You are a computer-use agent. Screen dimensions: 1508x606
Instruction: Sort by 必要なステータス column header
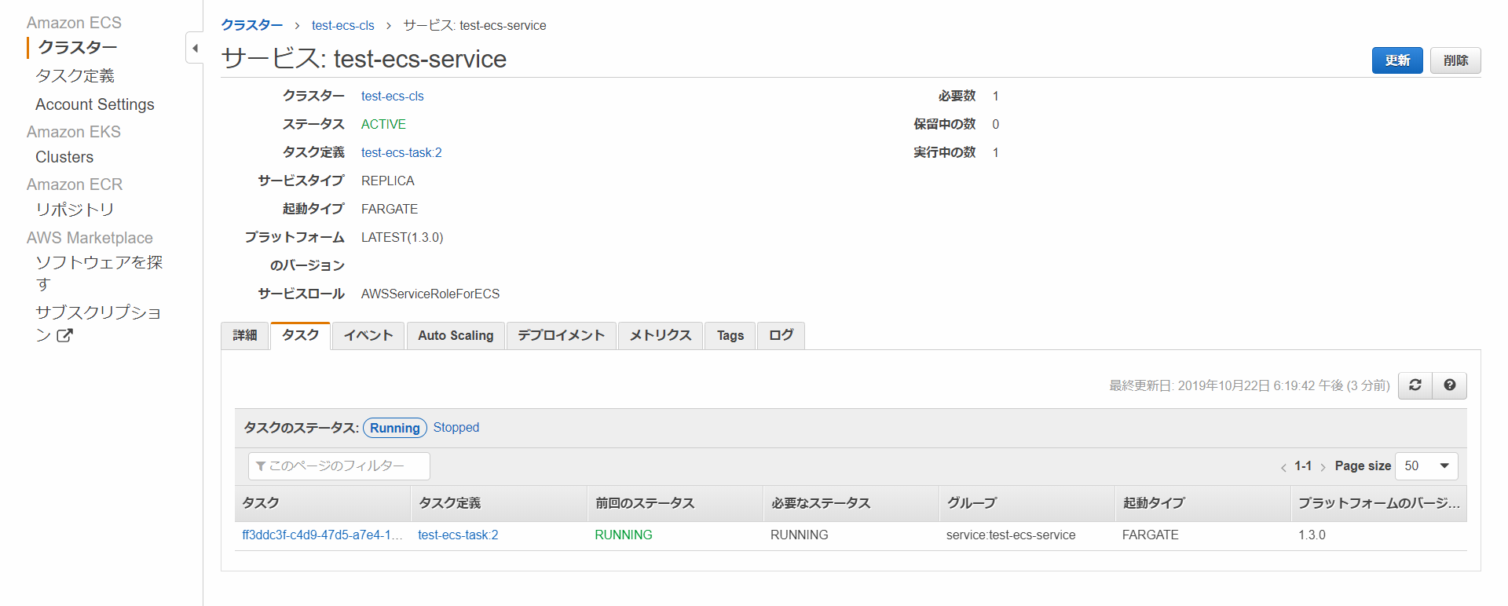(851, 504)
